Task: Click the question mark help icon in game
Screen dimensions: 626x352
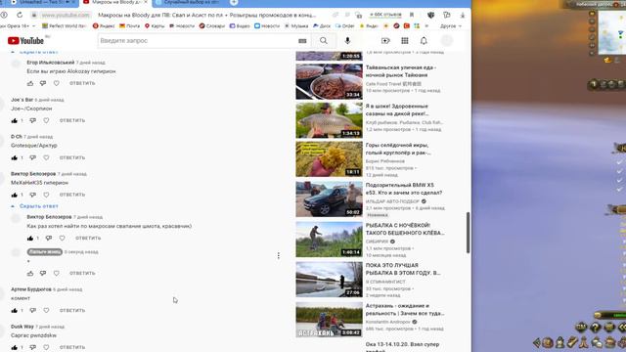Action: tap(595, 328)
